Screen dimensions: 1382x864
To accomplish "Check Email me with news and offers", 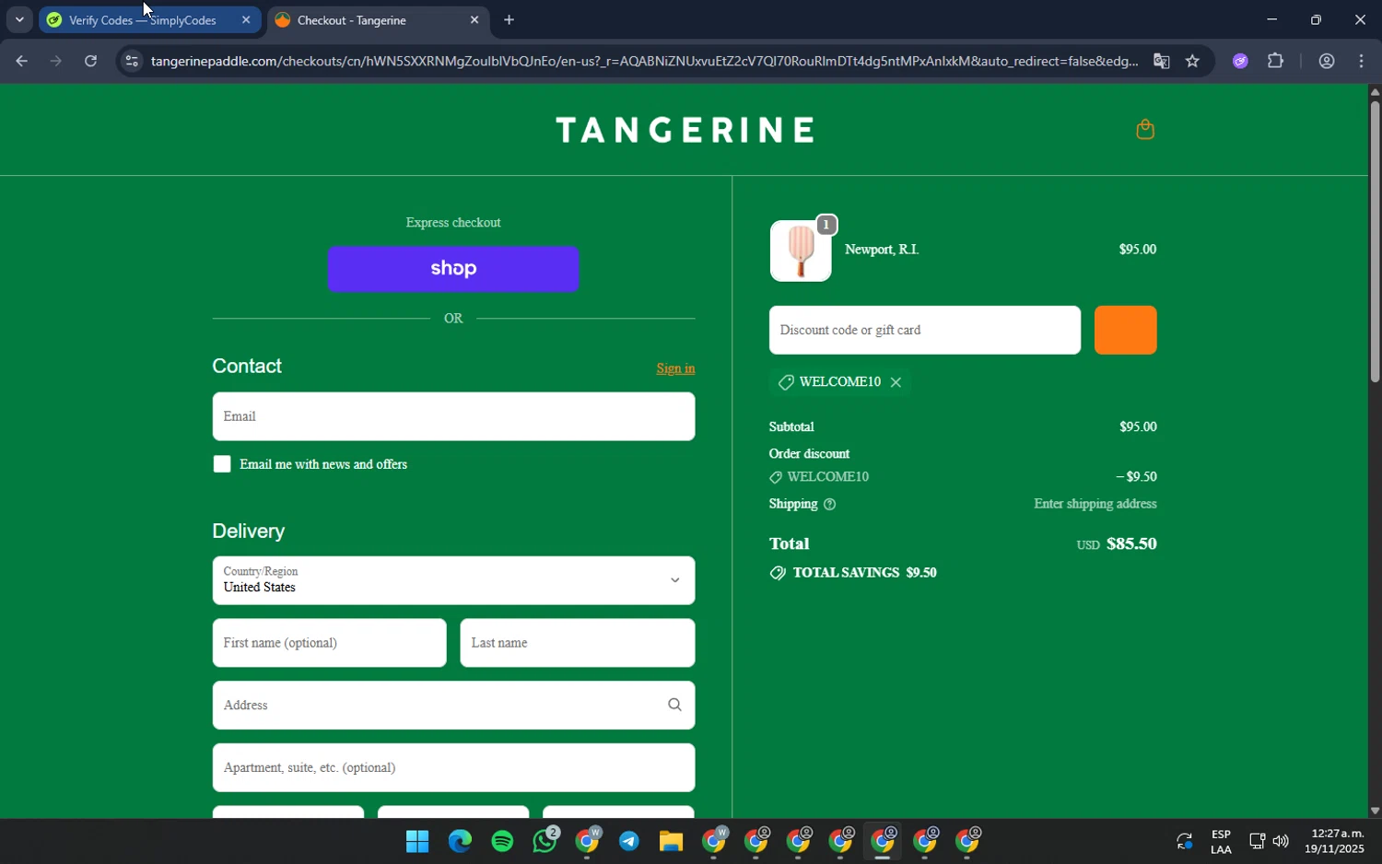I will (x=222, y=465).
